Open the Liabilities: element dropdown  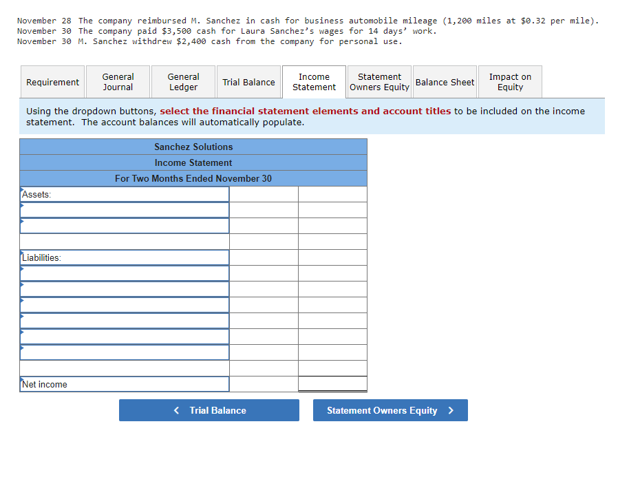125,257
